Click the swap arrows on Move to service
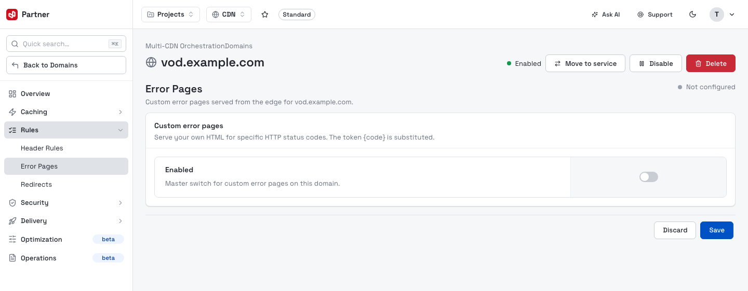Screen dimensions: 748x291 558,64
